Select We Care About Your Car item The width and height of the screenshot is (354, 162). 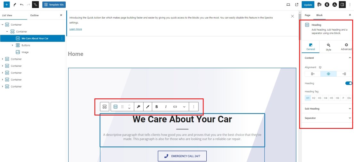click(32, 38)
